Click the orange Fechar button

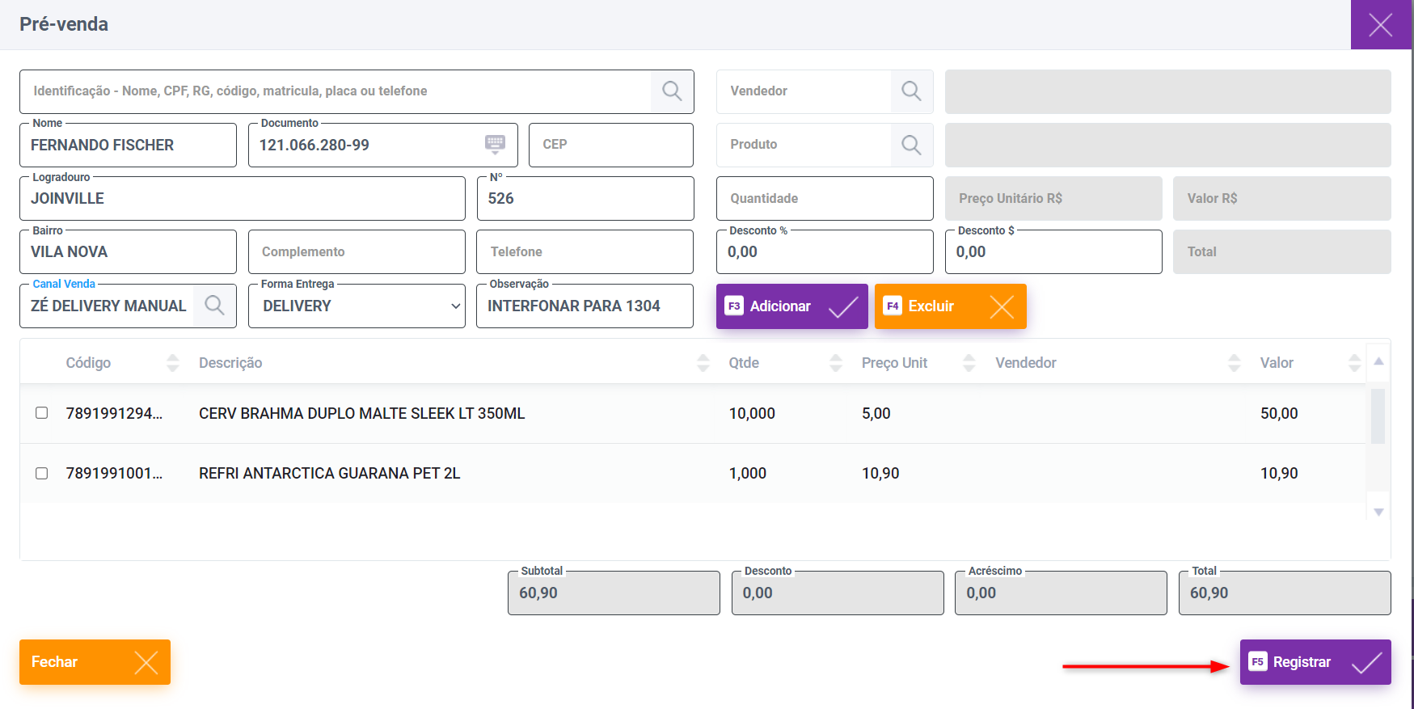point(95,662)
